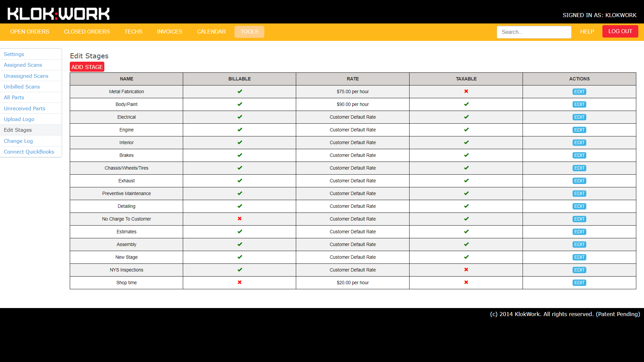
Task: Select Edit Stages in sidebar
Action: click(31, 130)
